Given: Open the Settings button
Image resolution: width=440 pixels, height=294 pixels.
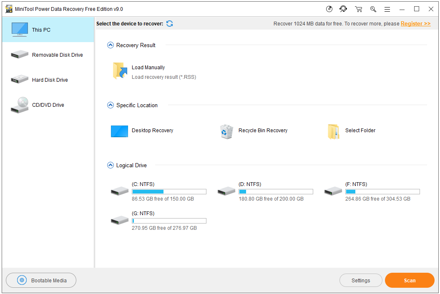Looking at the screenshot, I should click(361, 280).
